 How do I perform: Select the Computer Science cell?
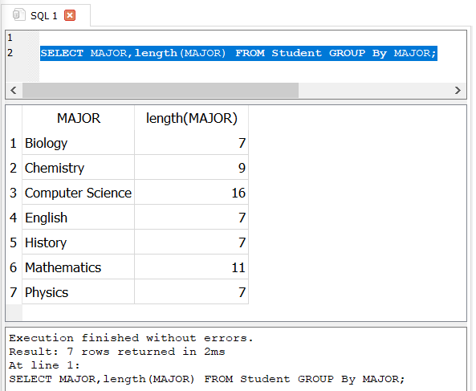[x=79, y=193]
